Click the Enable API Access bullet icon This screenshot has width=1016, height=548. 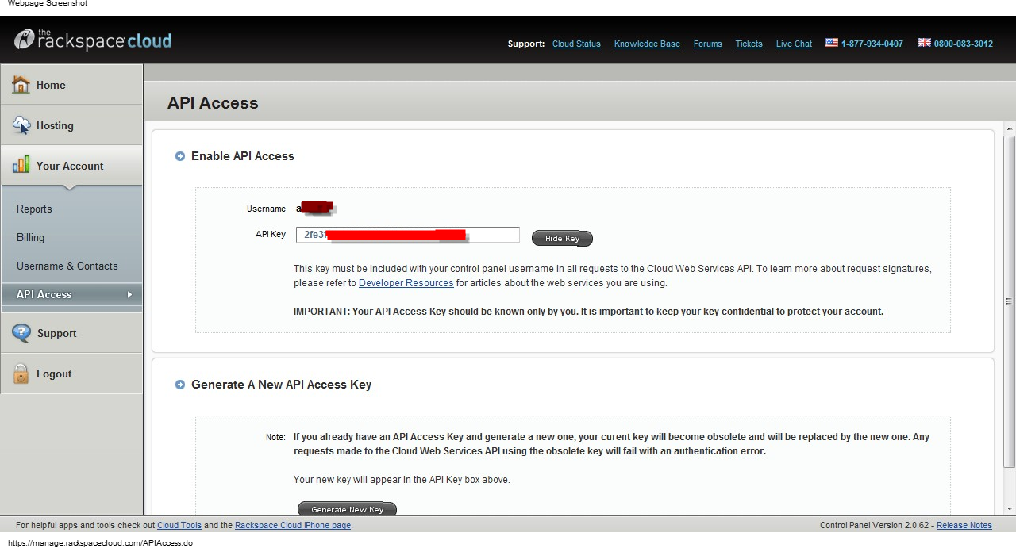point(180,156)
